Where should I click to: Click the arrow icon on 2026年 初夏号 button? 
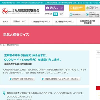[x=10, y=79]
